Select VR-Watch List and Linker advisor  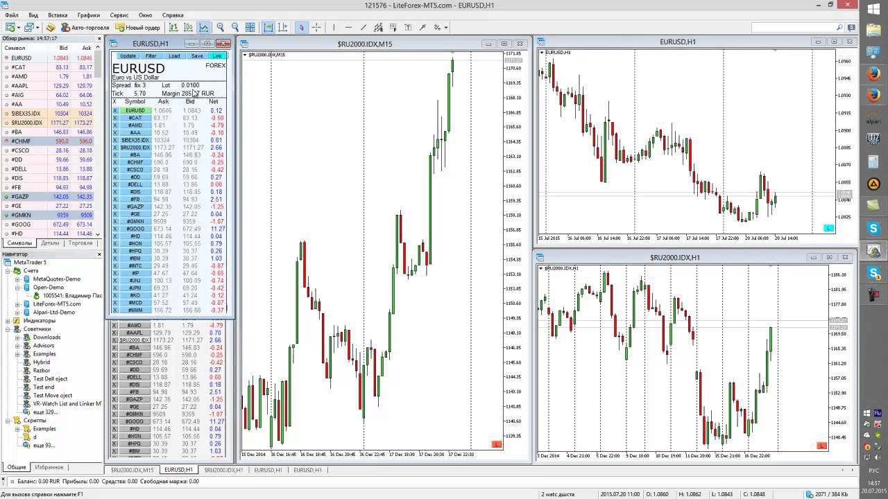pos(67,404)
